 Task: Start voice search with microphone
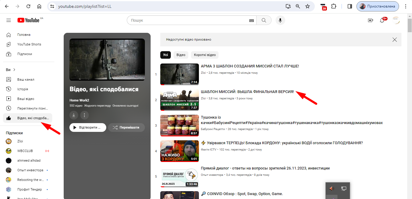[280, 20]
